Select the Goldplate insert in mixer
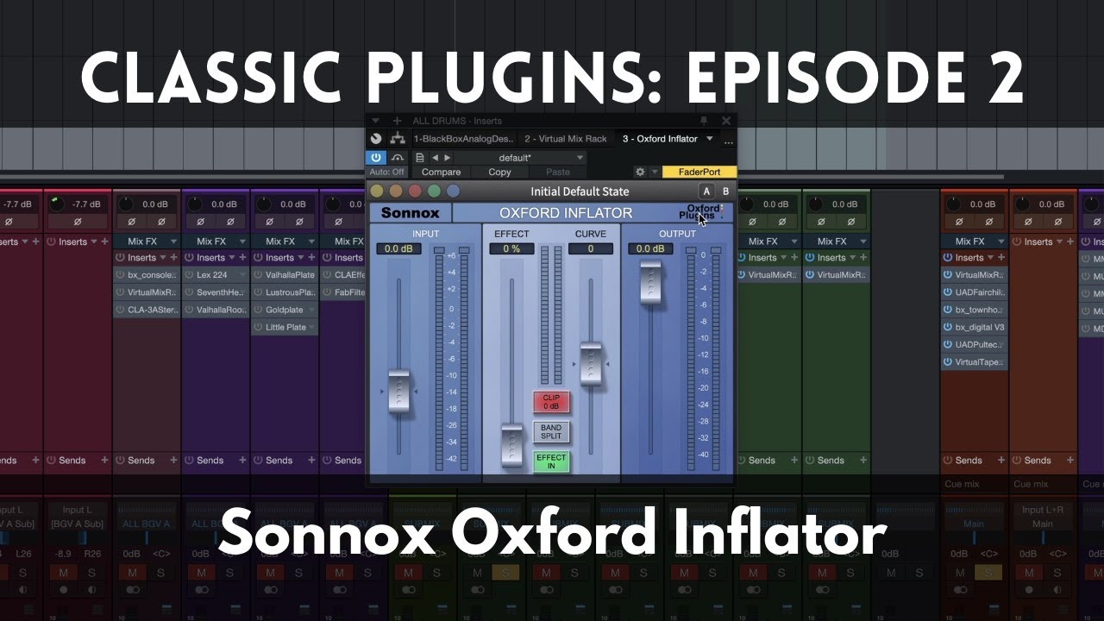The width and height of the screenshot is (1104, 621). pos(285,310)
